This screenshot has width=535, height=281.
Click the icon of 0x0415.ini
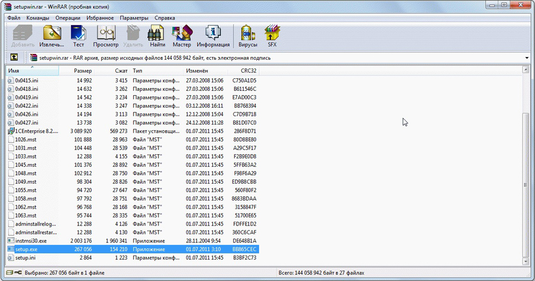pos(11,81)
